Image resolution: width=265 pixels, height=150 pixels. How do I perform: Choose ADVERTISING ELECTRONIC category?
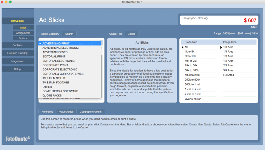pos(70,48)
